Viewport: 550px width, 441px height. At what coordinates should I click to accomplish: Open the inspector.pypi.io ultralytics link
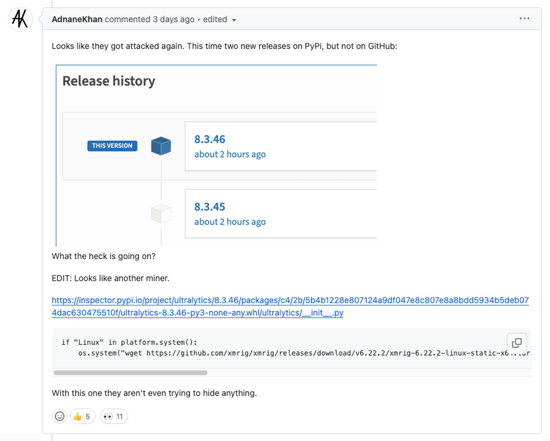click(x=290, y=306)
